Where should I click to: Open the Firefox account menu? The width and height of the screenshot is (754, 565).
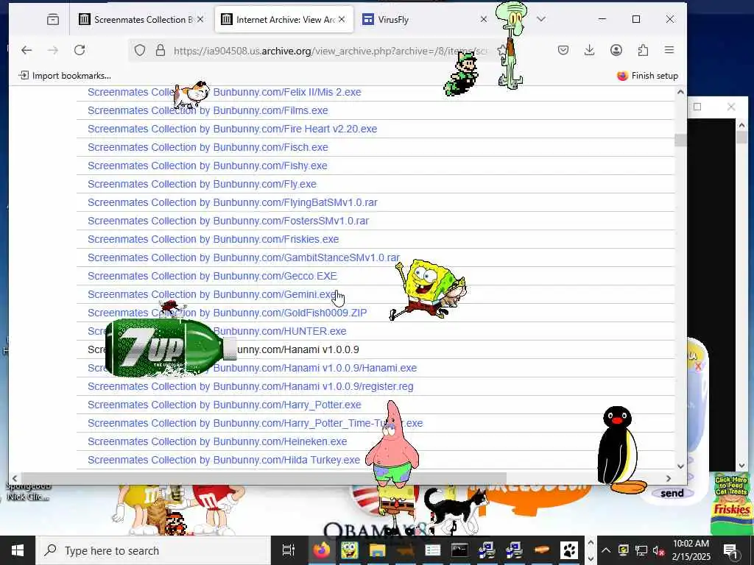(x=616, y=50)
